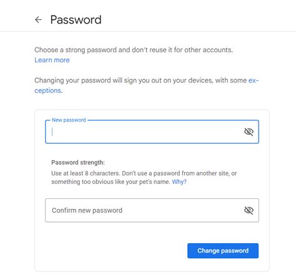This screenshot has width=296, height=275.
Task: Open the Learn more link
Action: (52, 60)
